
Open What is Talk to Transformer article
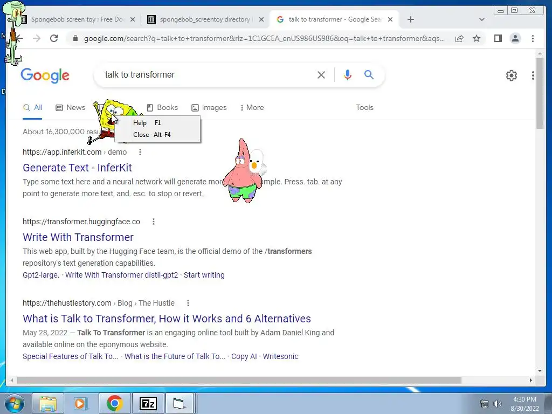(167, 318)
